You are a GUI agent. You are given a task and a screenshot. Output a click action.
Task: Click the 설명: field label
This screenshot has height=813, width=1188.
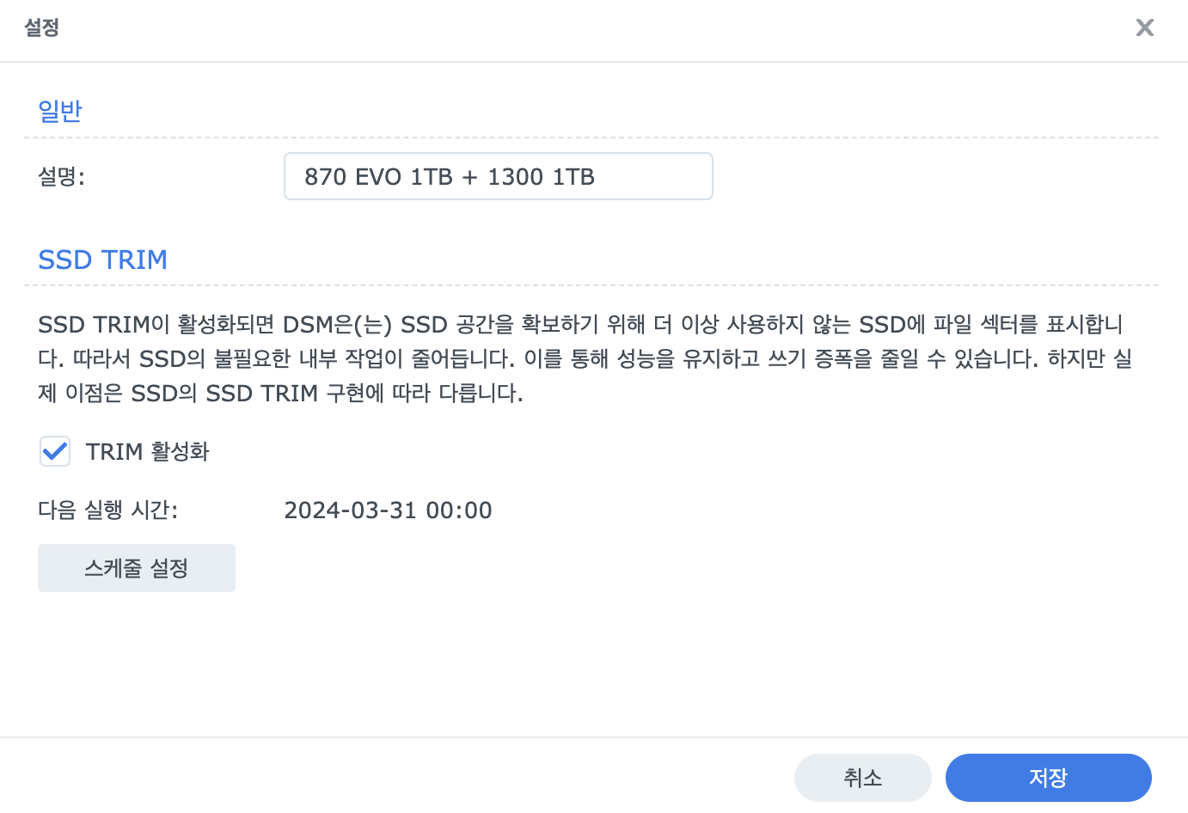point(62,177)
